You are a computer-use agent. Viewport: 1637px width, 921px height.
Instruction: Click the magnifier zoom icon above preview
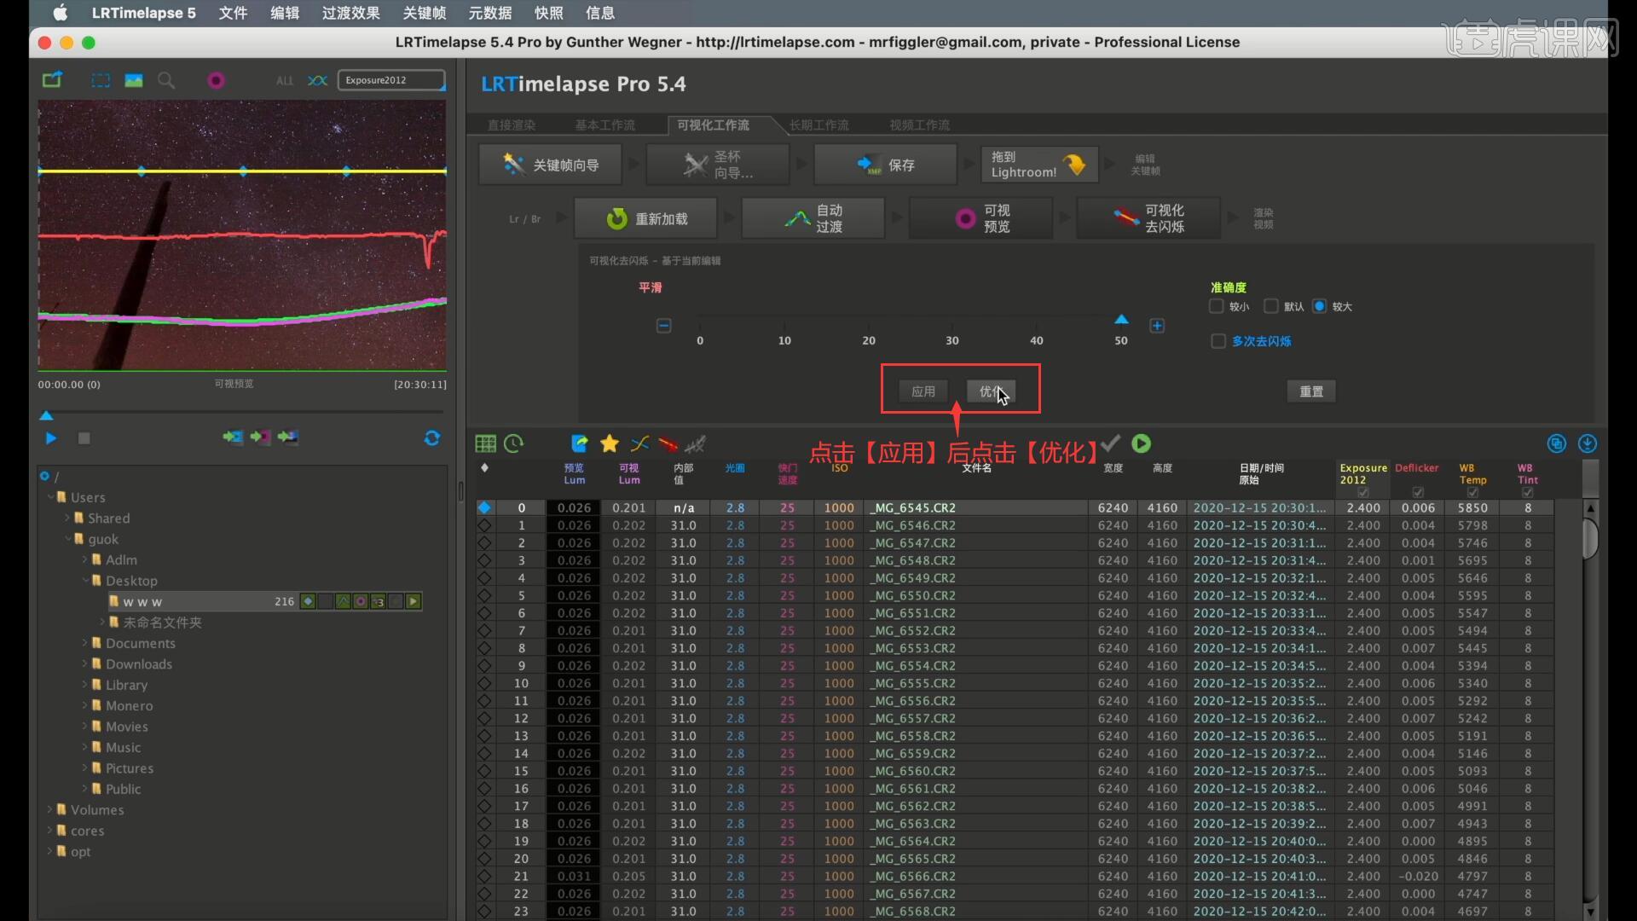tap(166, 80)
